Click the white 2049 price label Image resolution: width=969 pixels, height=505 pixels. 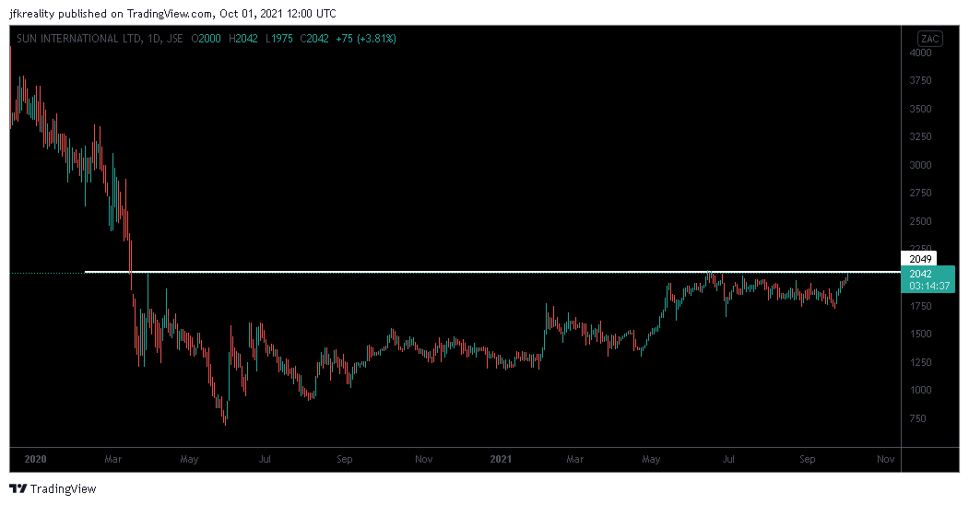(919, 259)
